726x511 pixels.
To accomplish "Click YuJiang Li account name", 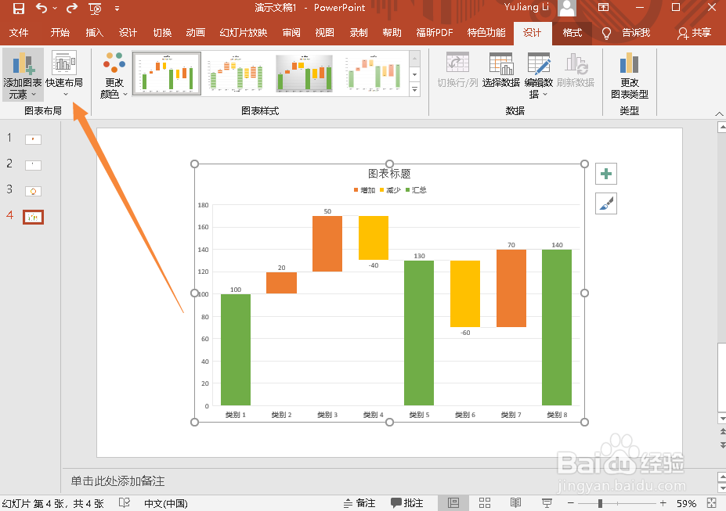I will 526,7.
